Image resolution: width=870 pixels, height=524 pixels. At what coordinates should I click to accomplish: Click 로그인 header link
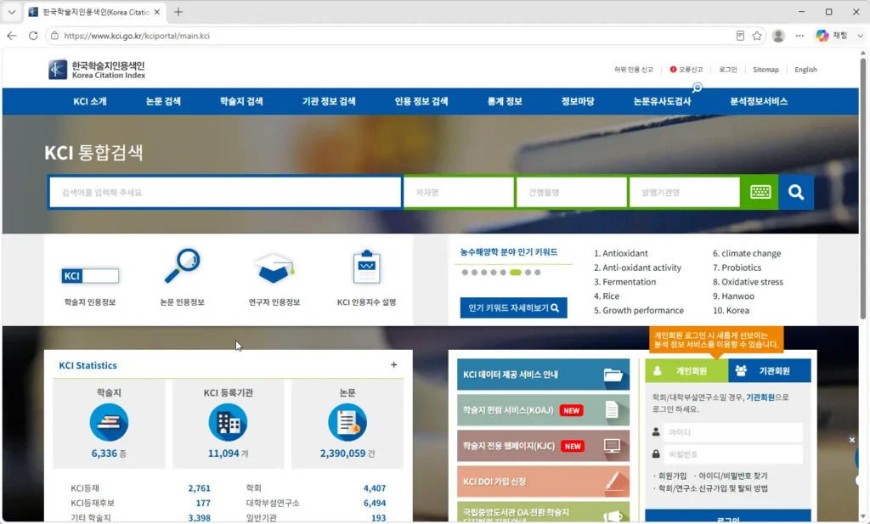(x=728, y=70)
